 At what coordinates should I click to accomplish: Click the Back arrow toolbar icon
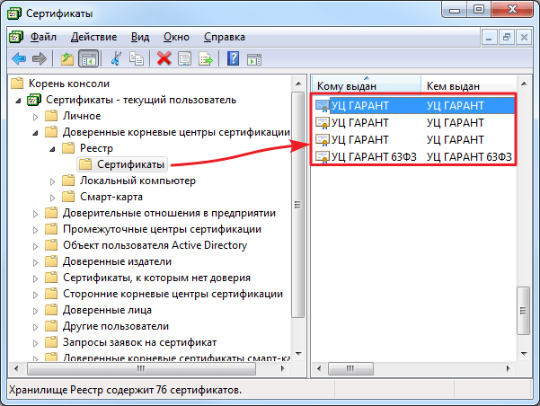click(18, 58)
